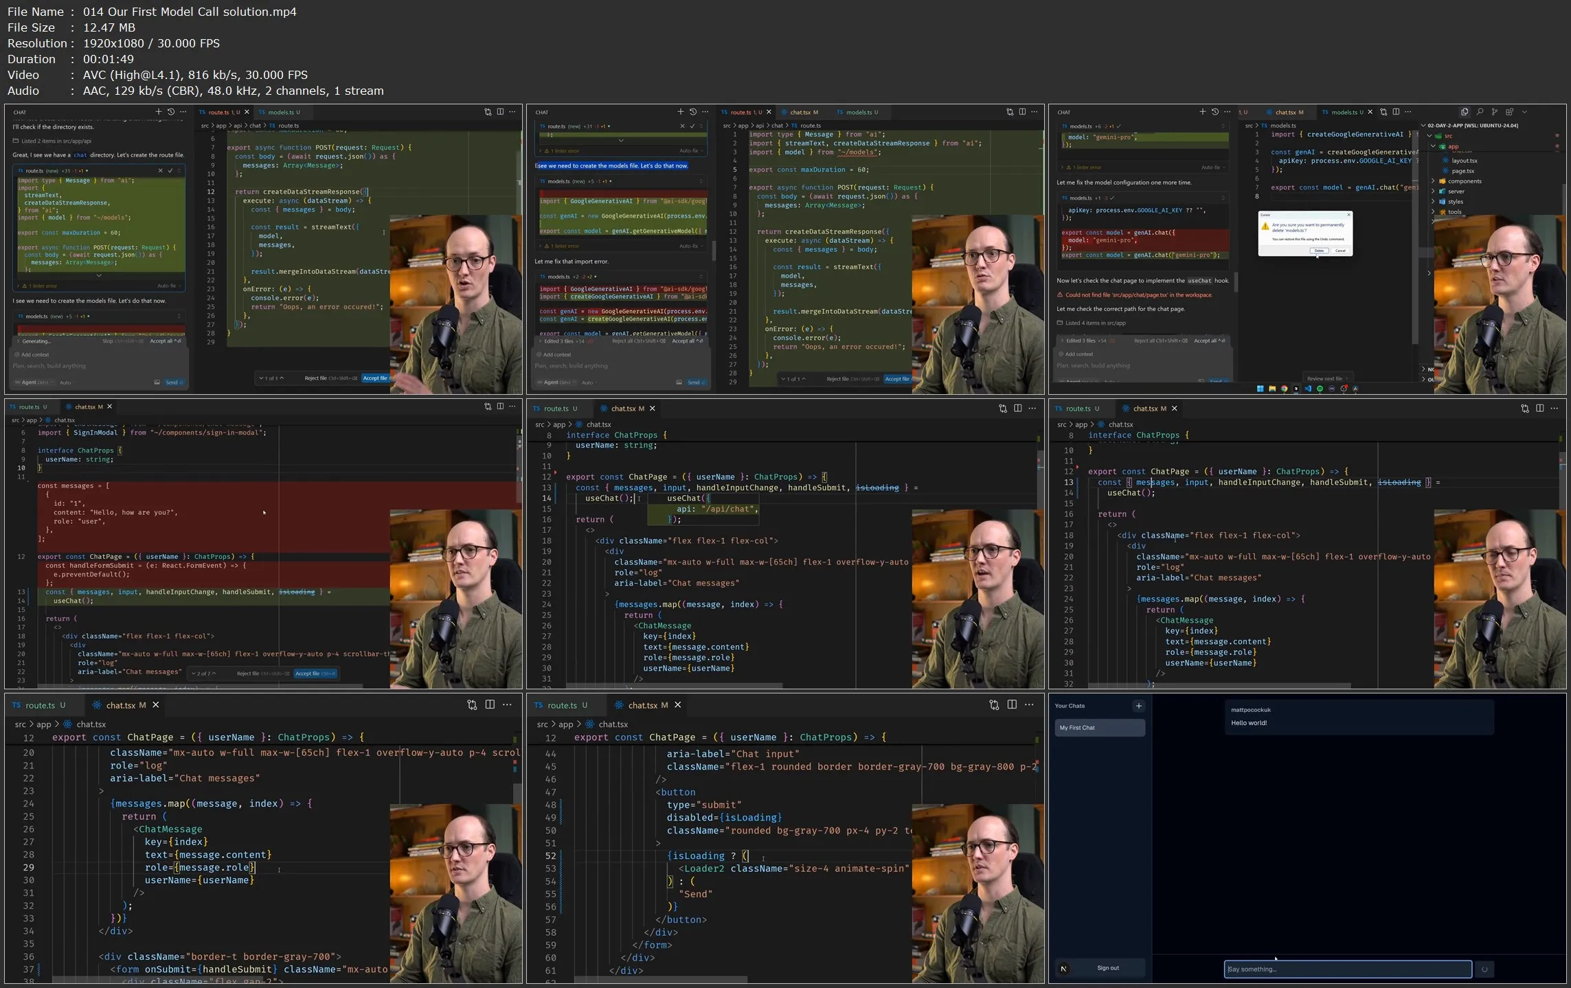Click Sign out in the chat app
The height and width of the screenshot is (988, 1571).
point(1107,968)
